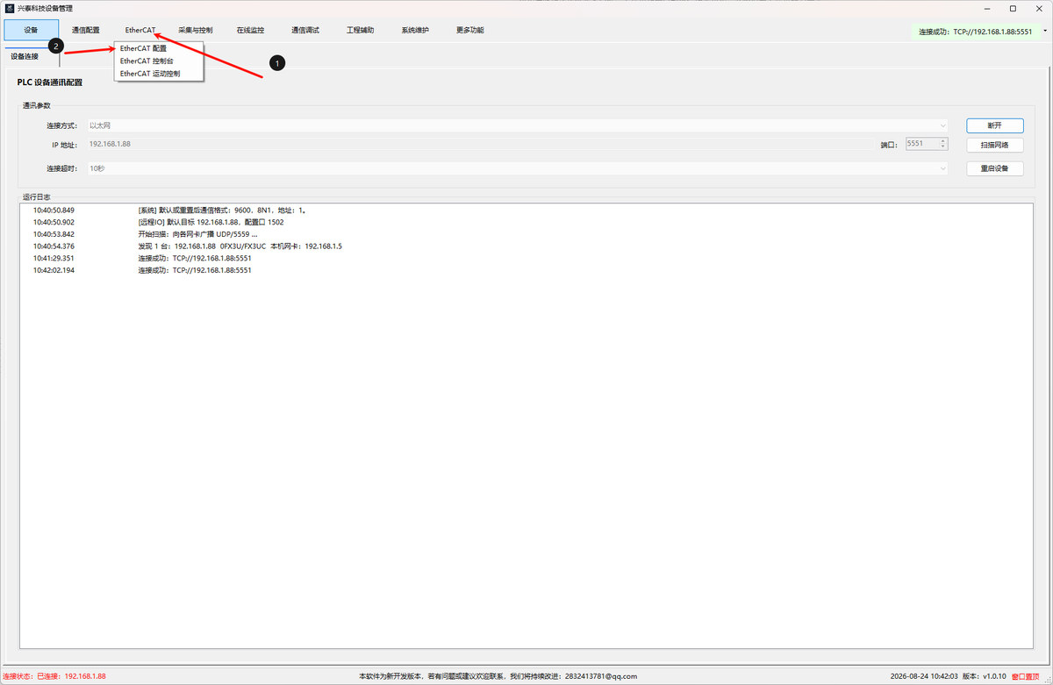This screenshot has height=685, width=1053.
Task: Go to the 在线监控 tab
Action: 250,30
